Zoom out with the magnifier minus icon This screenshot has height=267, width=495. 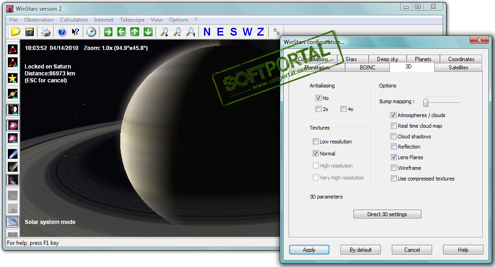coord(178,32)
